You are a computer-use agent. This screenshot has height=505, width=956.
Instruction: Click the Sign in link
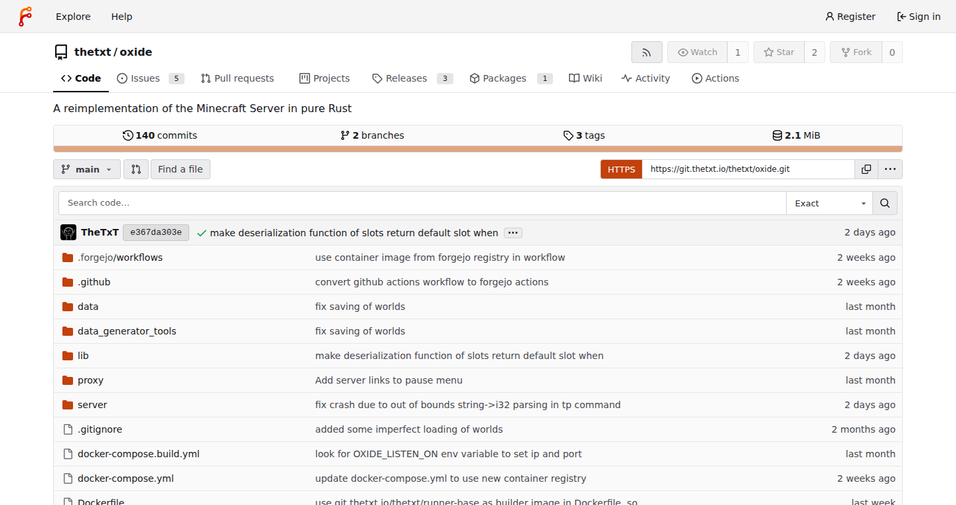pyautogui.click(x=919, y=17)
